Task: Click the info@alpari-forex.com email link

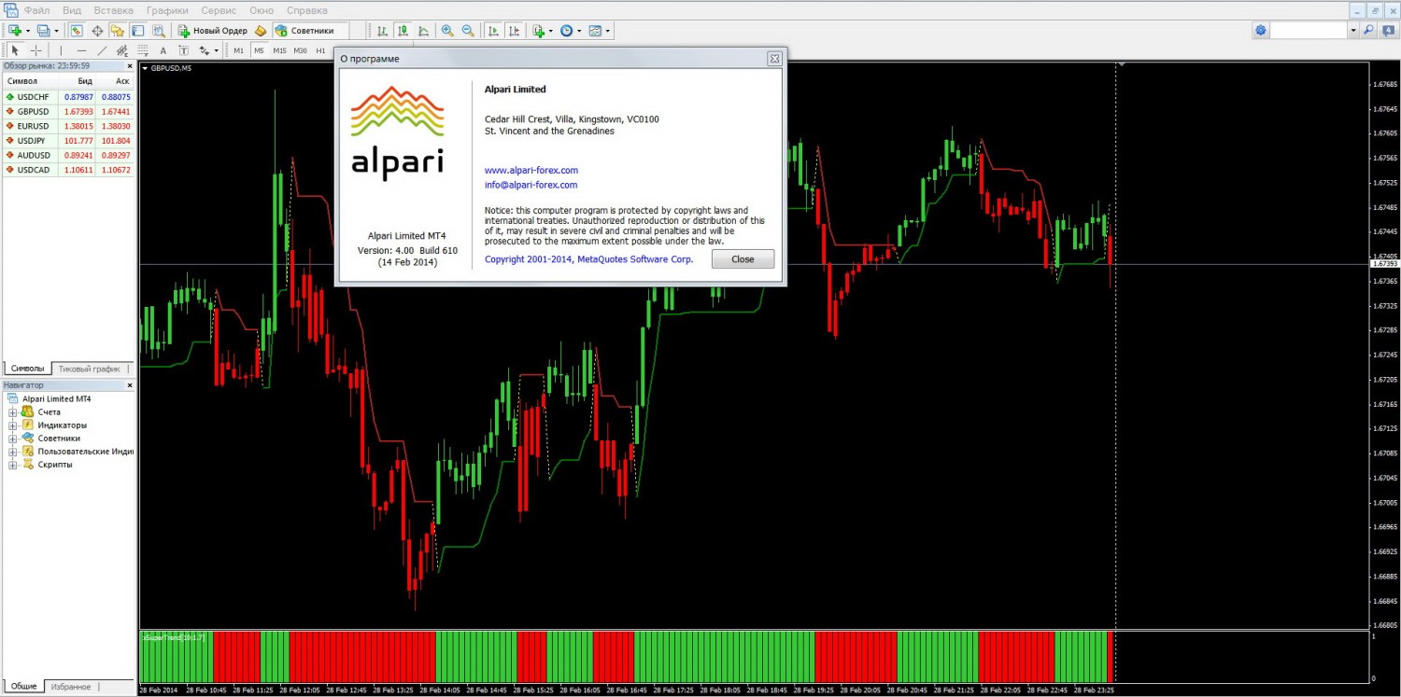Action: (531, 185)
